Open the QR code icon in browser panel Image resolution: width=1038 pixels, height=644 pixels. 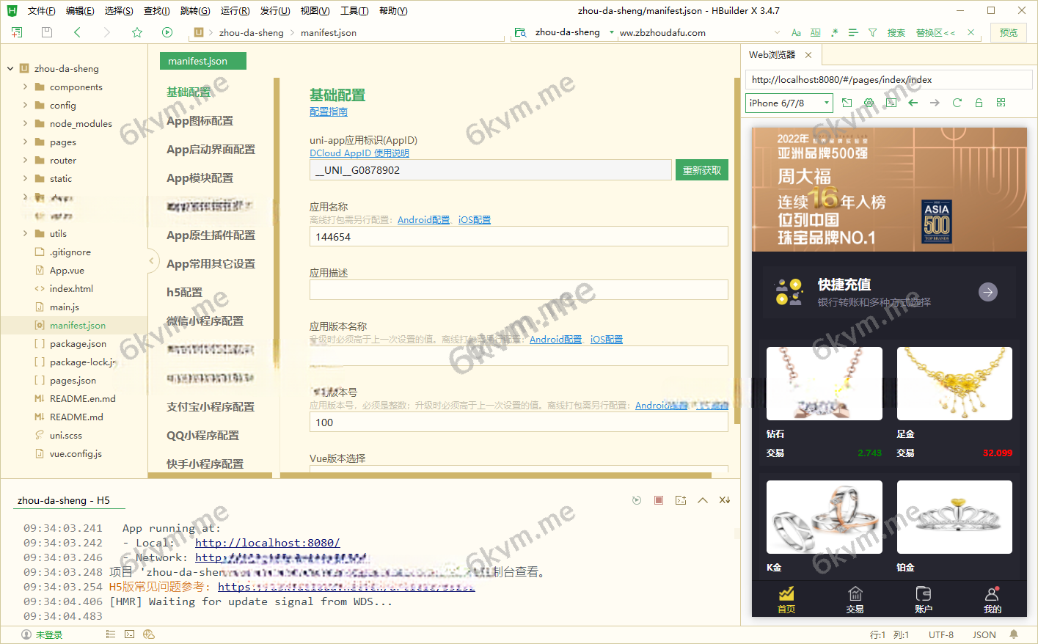tap(1001, 103)
